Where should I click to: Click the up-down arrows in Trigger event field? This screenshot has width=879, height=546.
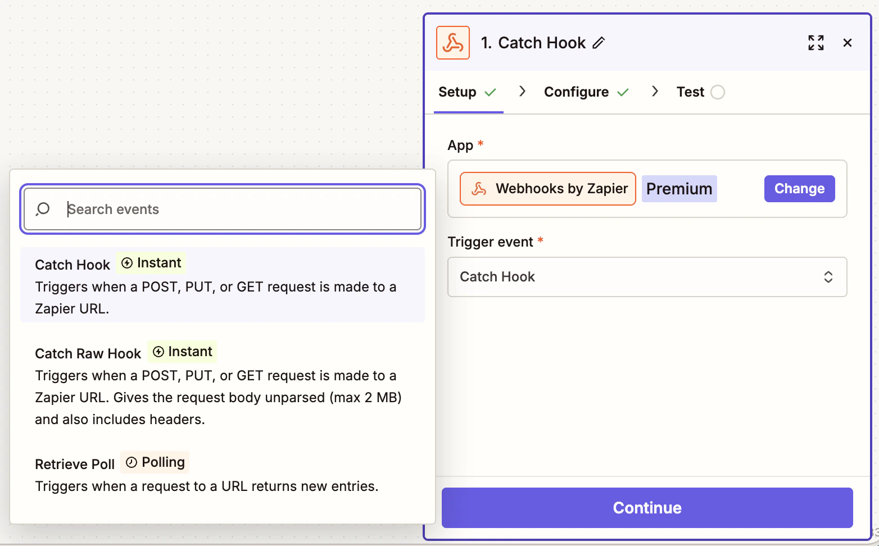pyautogui.click(x=828, y=277)
